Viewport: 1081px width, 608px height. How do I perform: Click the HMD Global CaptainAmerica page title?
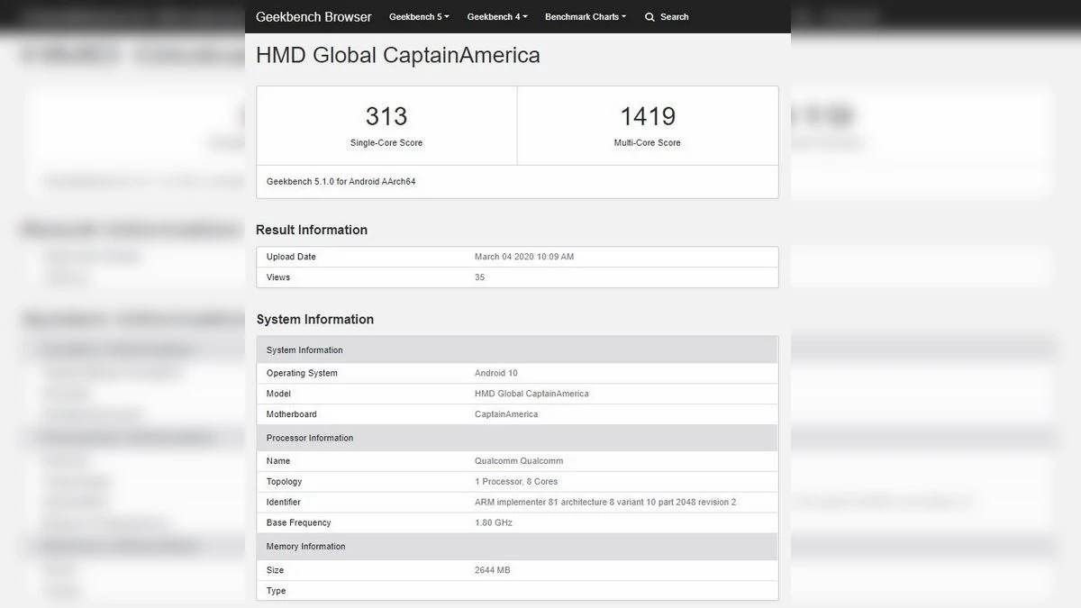tap(397, 55)
